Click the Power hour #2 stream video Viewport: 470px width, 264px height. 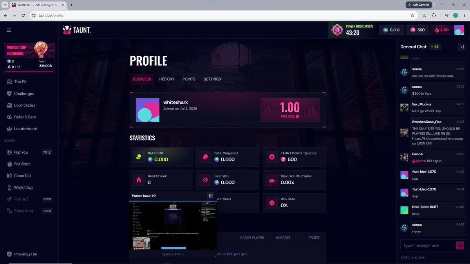173,226
